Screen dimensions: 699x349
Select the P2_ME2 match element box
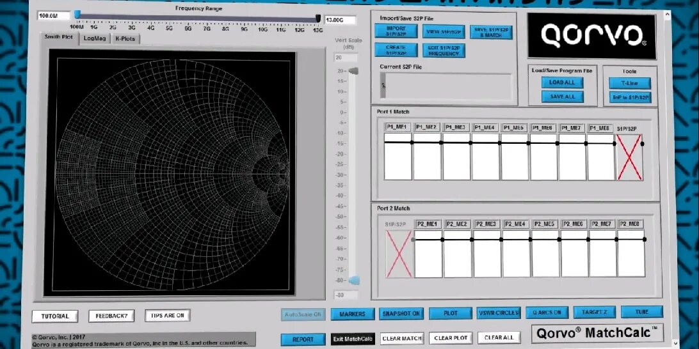pos(458,253)
